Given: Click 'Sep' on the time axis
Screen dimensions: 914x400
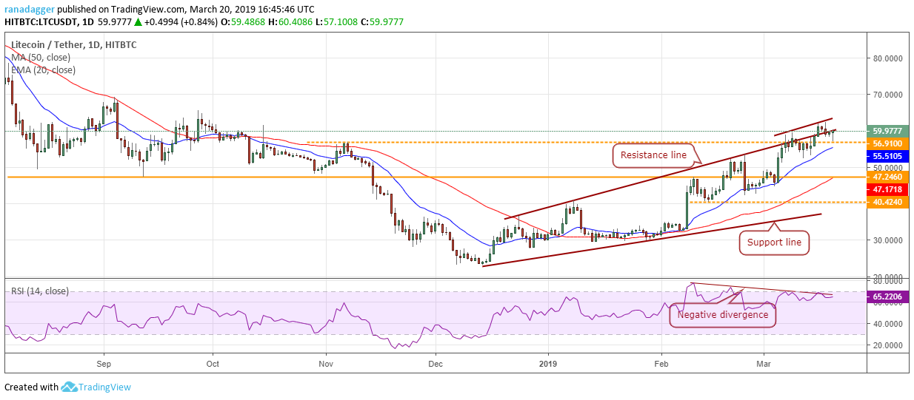Looking at the screenshot, I should [x=103, y=364].
